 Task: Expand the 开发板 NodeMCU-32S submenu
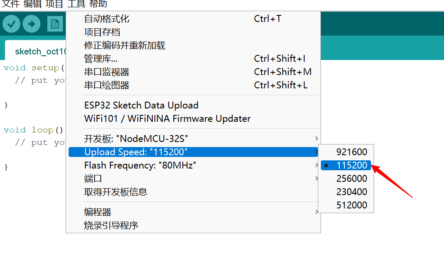pos(193,139)
